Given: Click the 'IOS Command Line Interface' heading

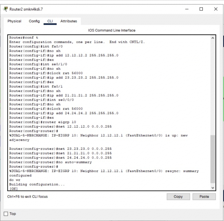Looking at the screenshot, I should [x=112, y=30].
